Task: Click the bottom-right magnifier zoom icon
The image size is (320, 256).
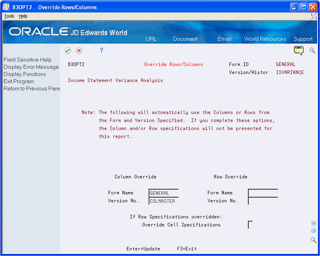Action: point(314,240)
